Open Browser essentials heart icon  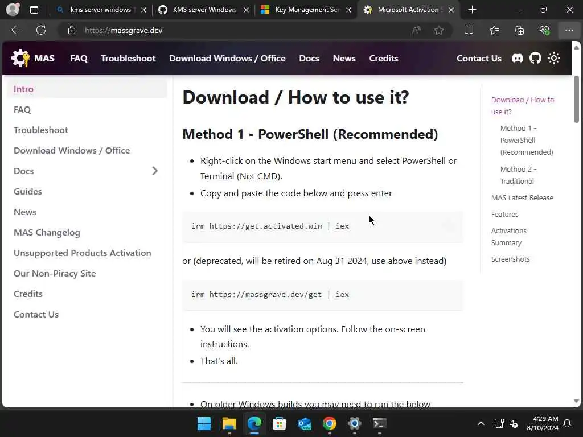[x=544, y=30]
